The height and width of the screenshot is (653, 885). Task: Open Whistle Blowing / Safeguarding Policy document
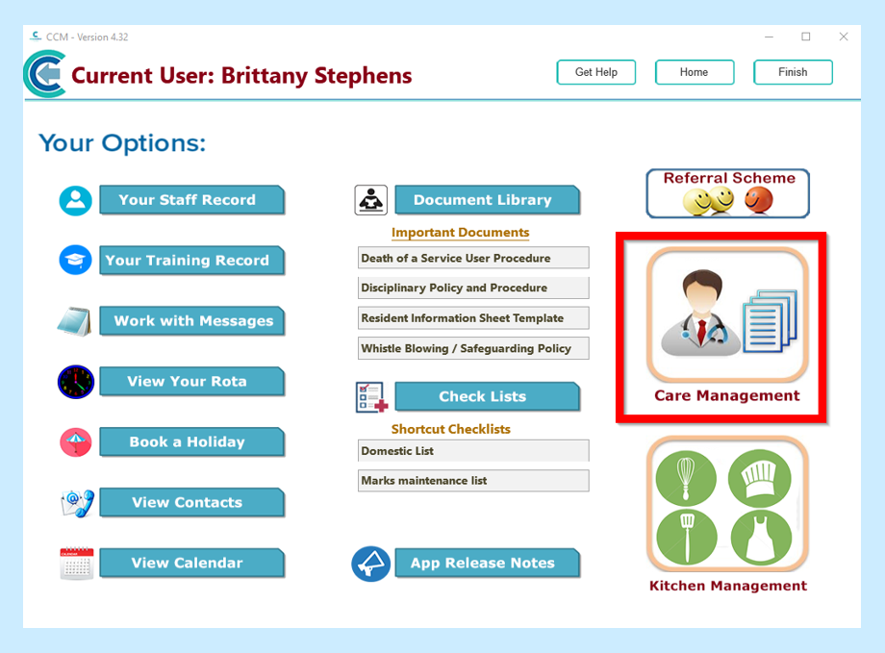click(472, 348)
